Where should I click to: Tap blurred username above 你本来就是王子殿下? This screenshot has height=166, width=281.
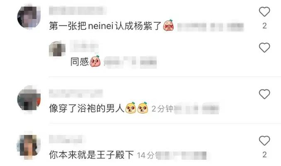[65, 139]
